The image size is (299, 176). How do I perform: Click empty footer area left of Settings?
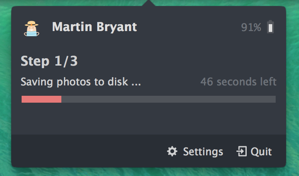[88, 151]
